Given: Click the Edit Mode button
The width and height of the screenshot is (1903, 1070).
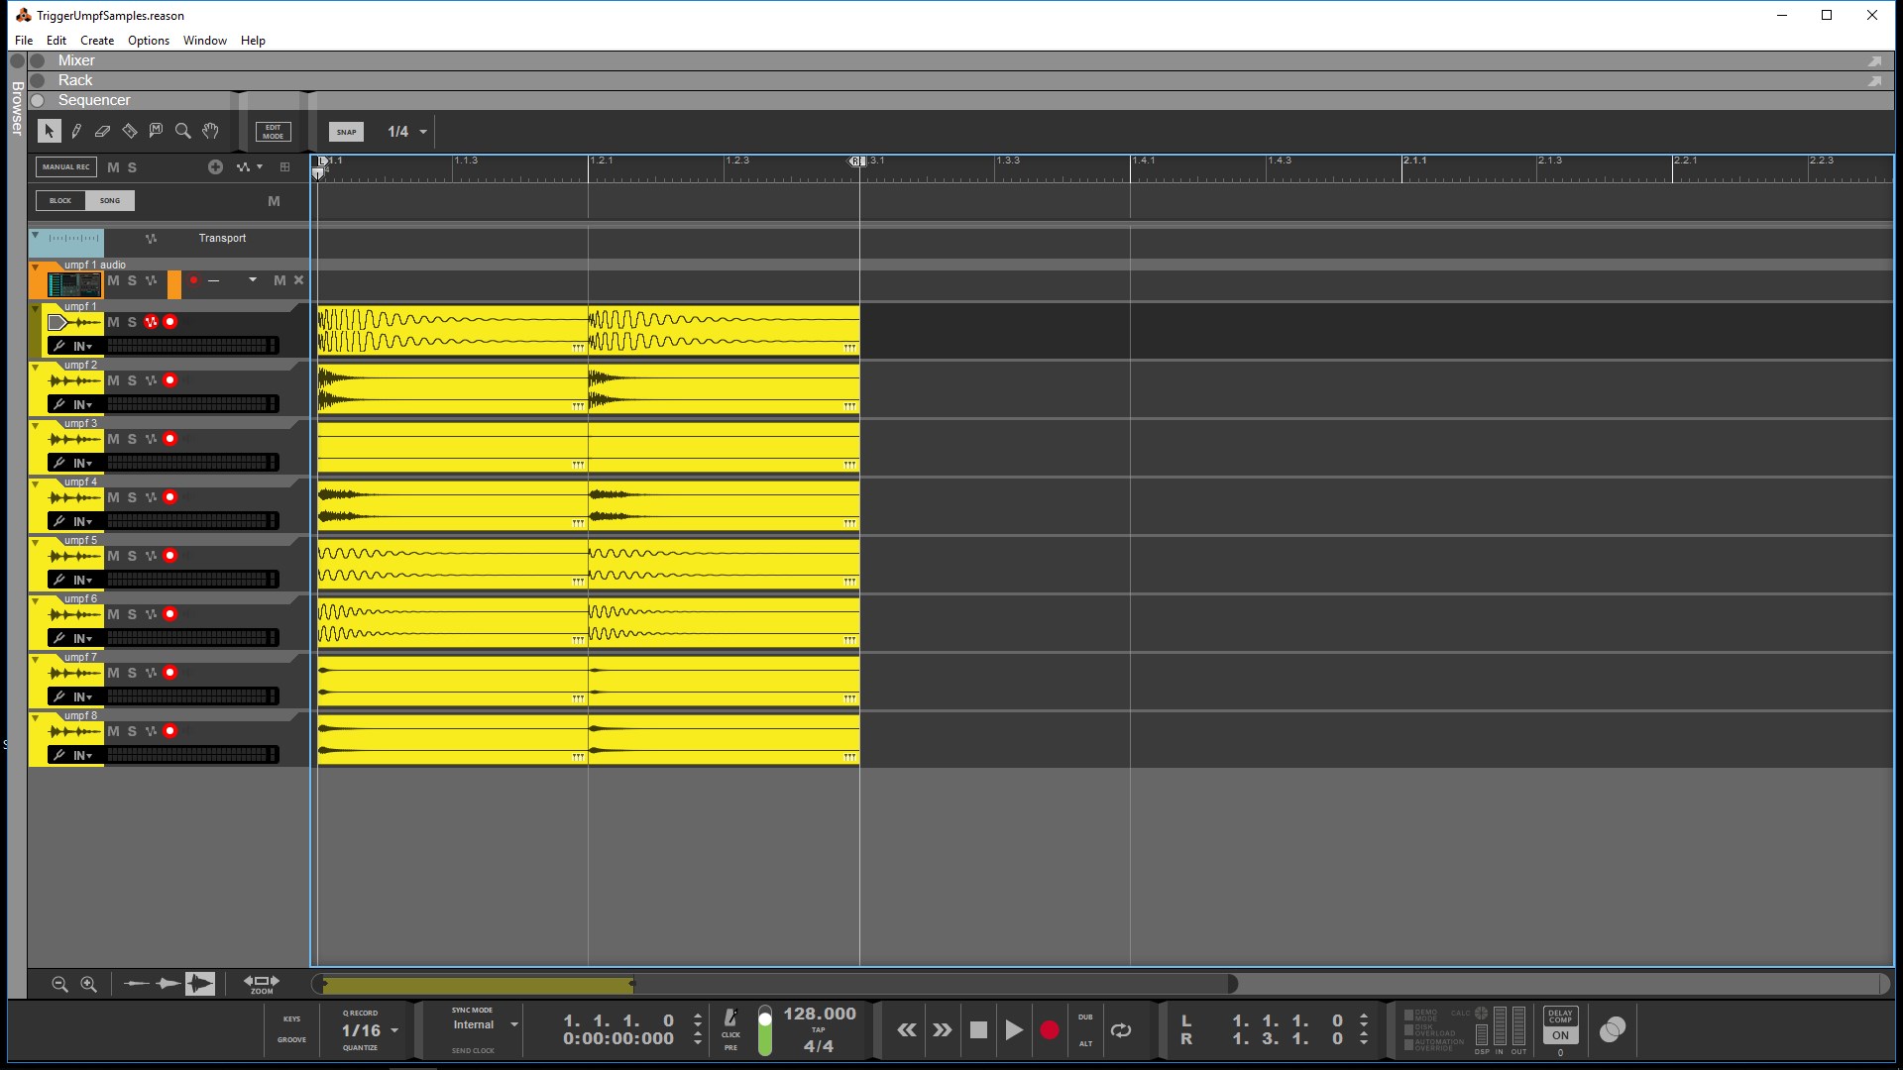Looking at the screenshot, I should (273, 132).
